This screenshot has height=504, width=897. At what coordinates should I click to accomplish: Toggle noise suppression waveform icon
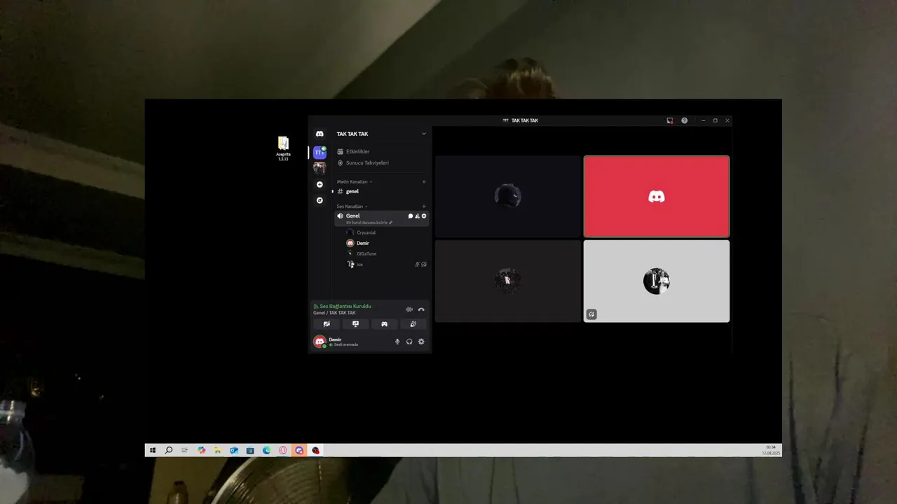click(409, 309)
